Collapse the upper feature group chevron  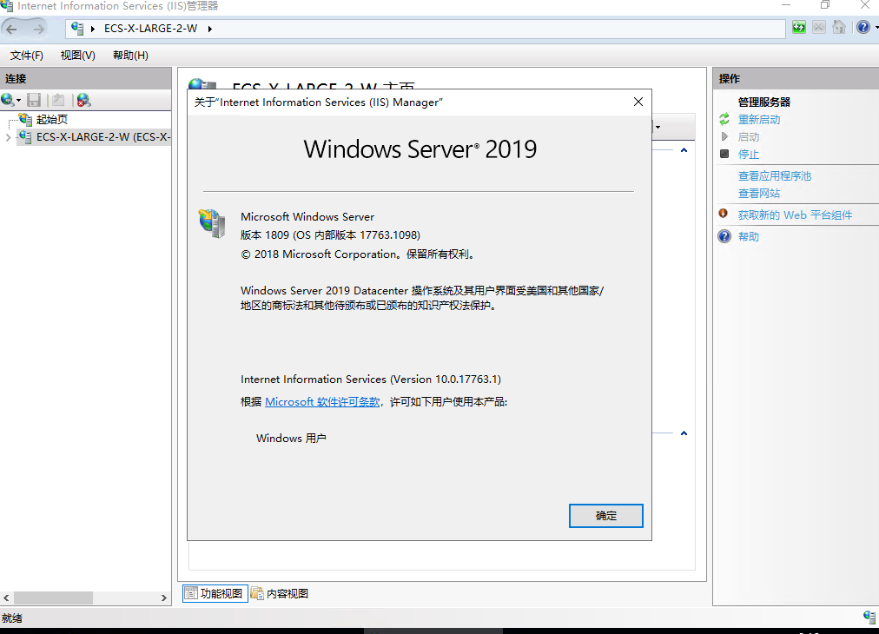[684, 150]
